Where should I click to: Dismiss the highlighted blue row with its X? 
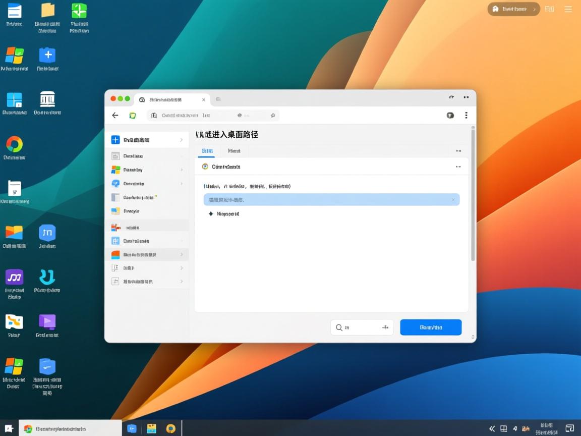[453, 200]
